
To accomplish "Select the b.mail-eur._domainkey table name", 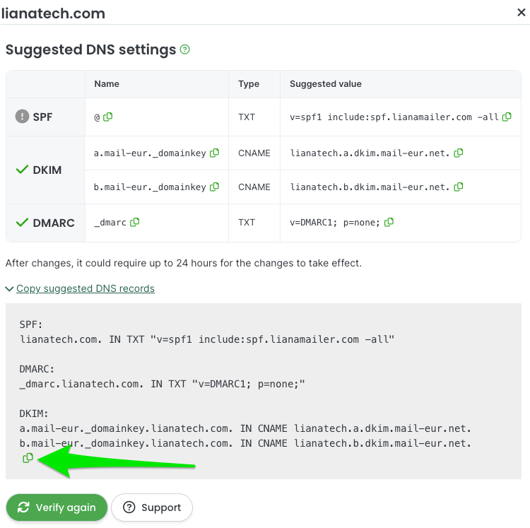I will tap(150, 187).
